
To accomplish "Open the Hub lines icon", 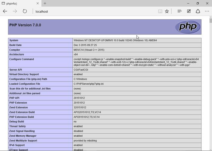I will 180,11.
